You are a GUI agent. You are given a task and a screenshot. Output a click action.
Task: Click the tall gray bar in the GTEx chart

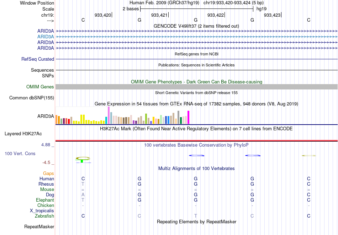[x=179, y=117]
